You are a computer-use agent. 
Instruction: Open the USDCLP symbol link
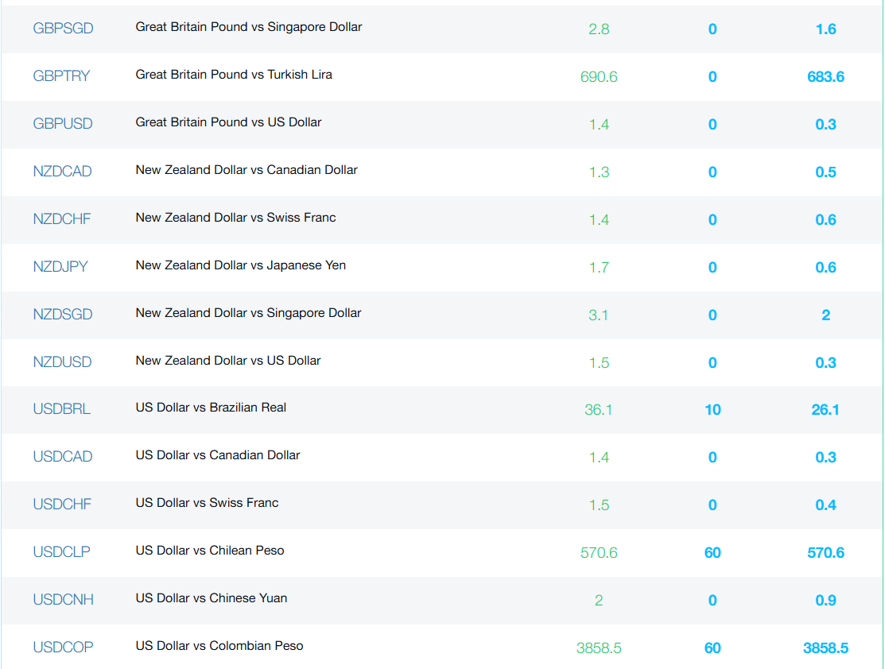(61, 551)
